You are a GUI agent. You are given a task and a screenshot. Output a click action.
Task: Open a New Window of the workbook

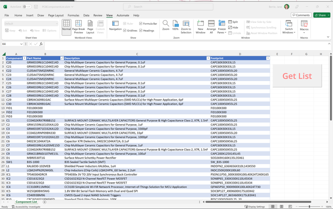pos(200,27)
